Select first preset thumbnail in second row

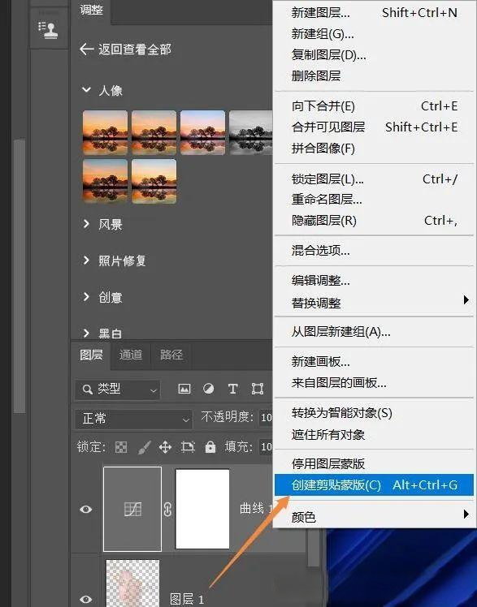[x=105, y=181]
